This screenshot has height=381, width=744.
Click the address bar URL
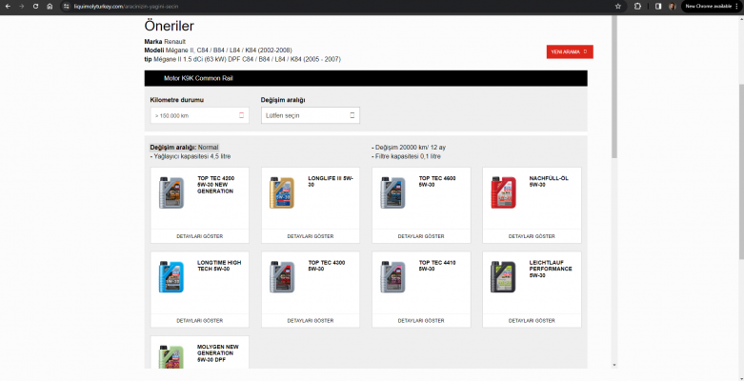click(126, 7)
